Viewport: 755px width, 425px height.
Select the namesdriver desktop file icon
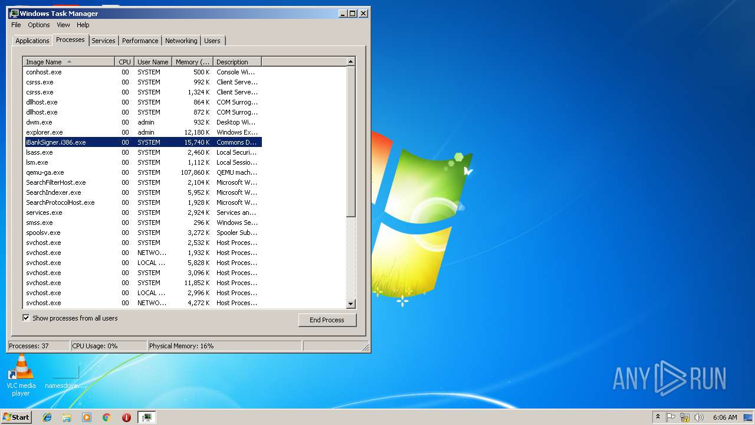point(65,377)
